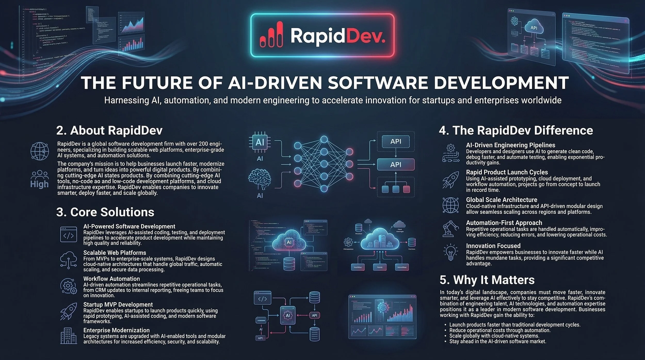The image size is (645, 360).
Task: Click the 'AI-Driven Engineering Pipelines' subheading
Action: (511, 145)
